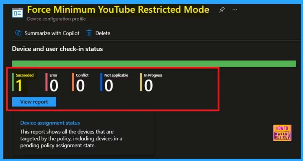Click the green check-in status bar
Viewport: 303px width, 161px height.
154,64
